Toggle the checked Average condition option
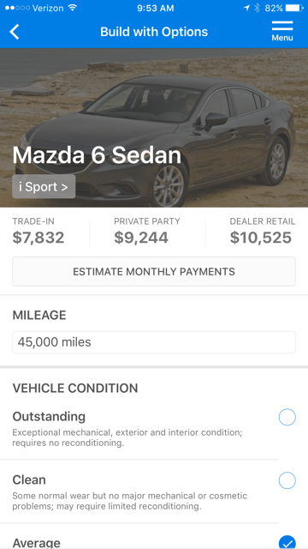308x549 pixels. click(287, 542)
